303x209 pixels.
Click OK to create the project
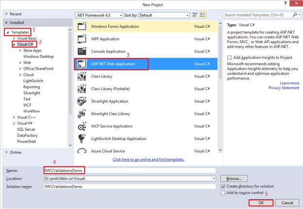coord(261,203)
